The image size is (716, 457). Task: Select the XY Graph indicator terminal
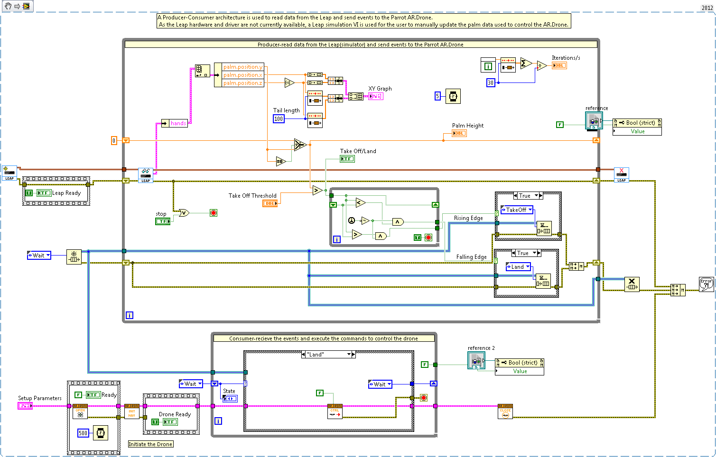[375, 96]
